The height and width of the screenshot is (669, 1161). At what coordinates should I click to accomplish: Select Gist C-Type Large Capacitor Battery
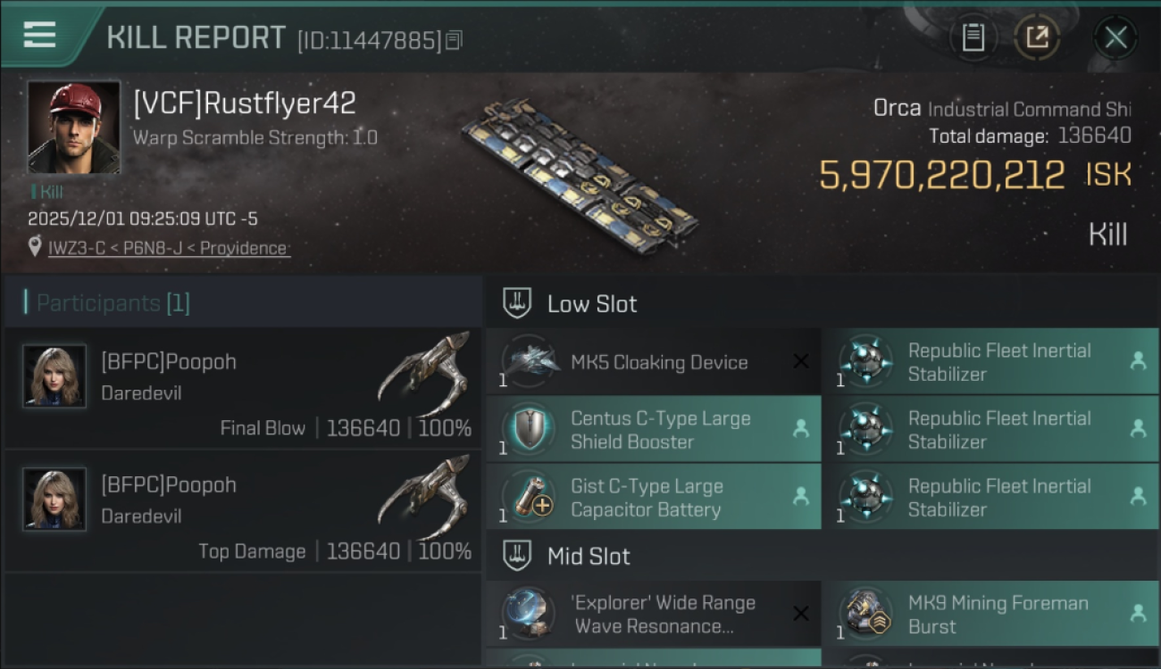point(653,497)
